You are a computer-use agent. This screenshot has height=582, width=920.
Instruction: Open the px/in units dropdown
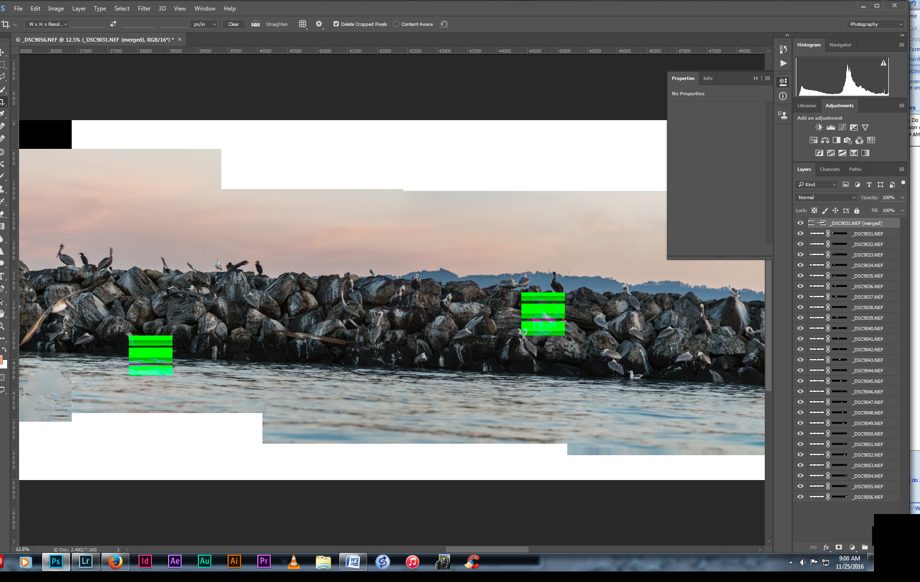205,24
